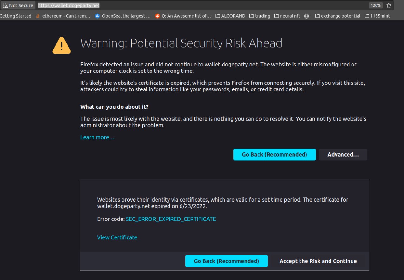Open the View Certificate link
The height and width of the screenshot is (280, 404).
click(x=117, y=237)
